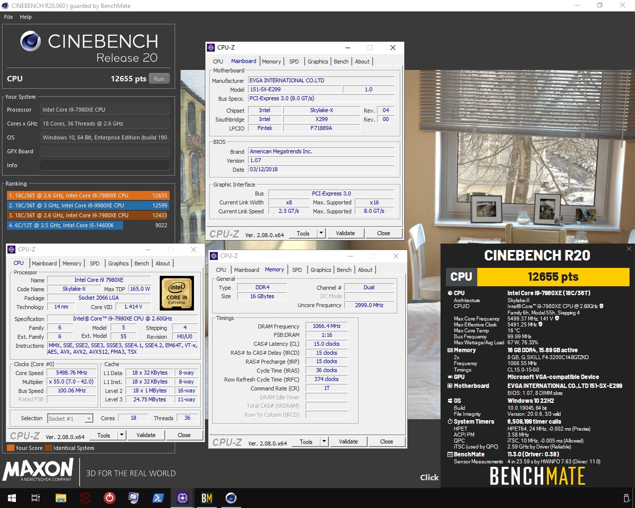Click the OS section icon in BenchMate panel
Image resolution: width=635 pixels, height=508 pixels.
coord(449,401)
